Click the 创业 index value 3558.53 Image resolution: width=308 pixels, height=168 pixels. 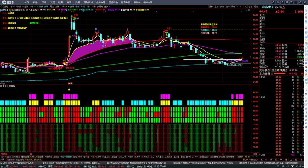point(102,166)
